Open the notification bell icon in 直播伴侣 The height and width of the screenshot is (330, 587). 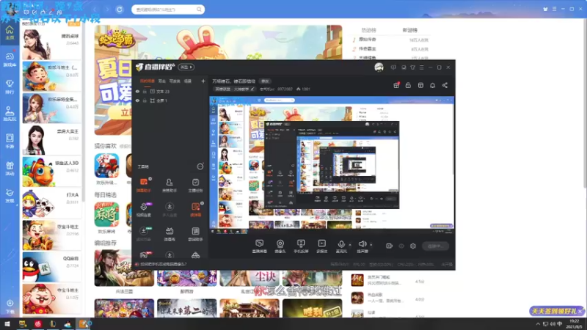pos(432,85)
